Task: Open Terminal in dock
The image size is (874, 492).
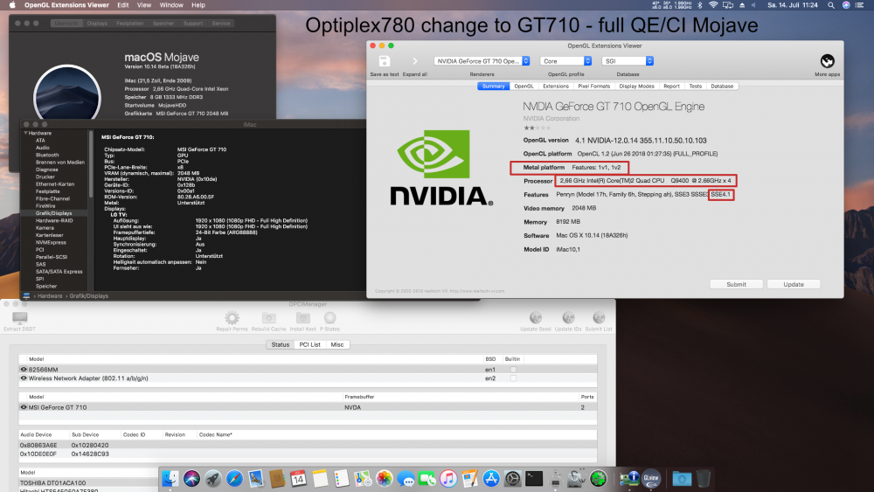Action: pyautogui.click(x=534, y=478)
